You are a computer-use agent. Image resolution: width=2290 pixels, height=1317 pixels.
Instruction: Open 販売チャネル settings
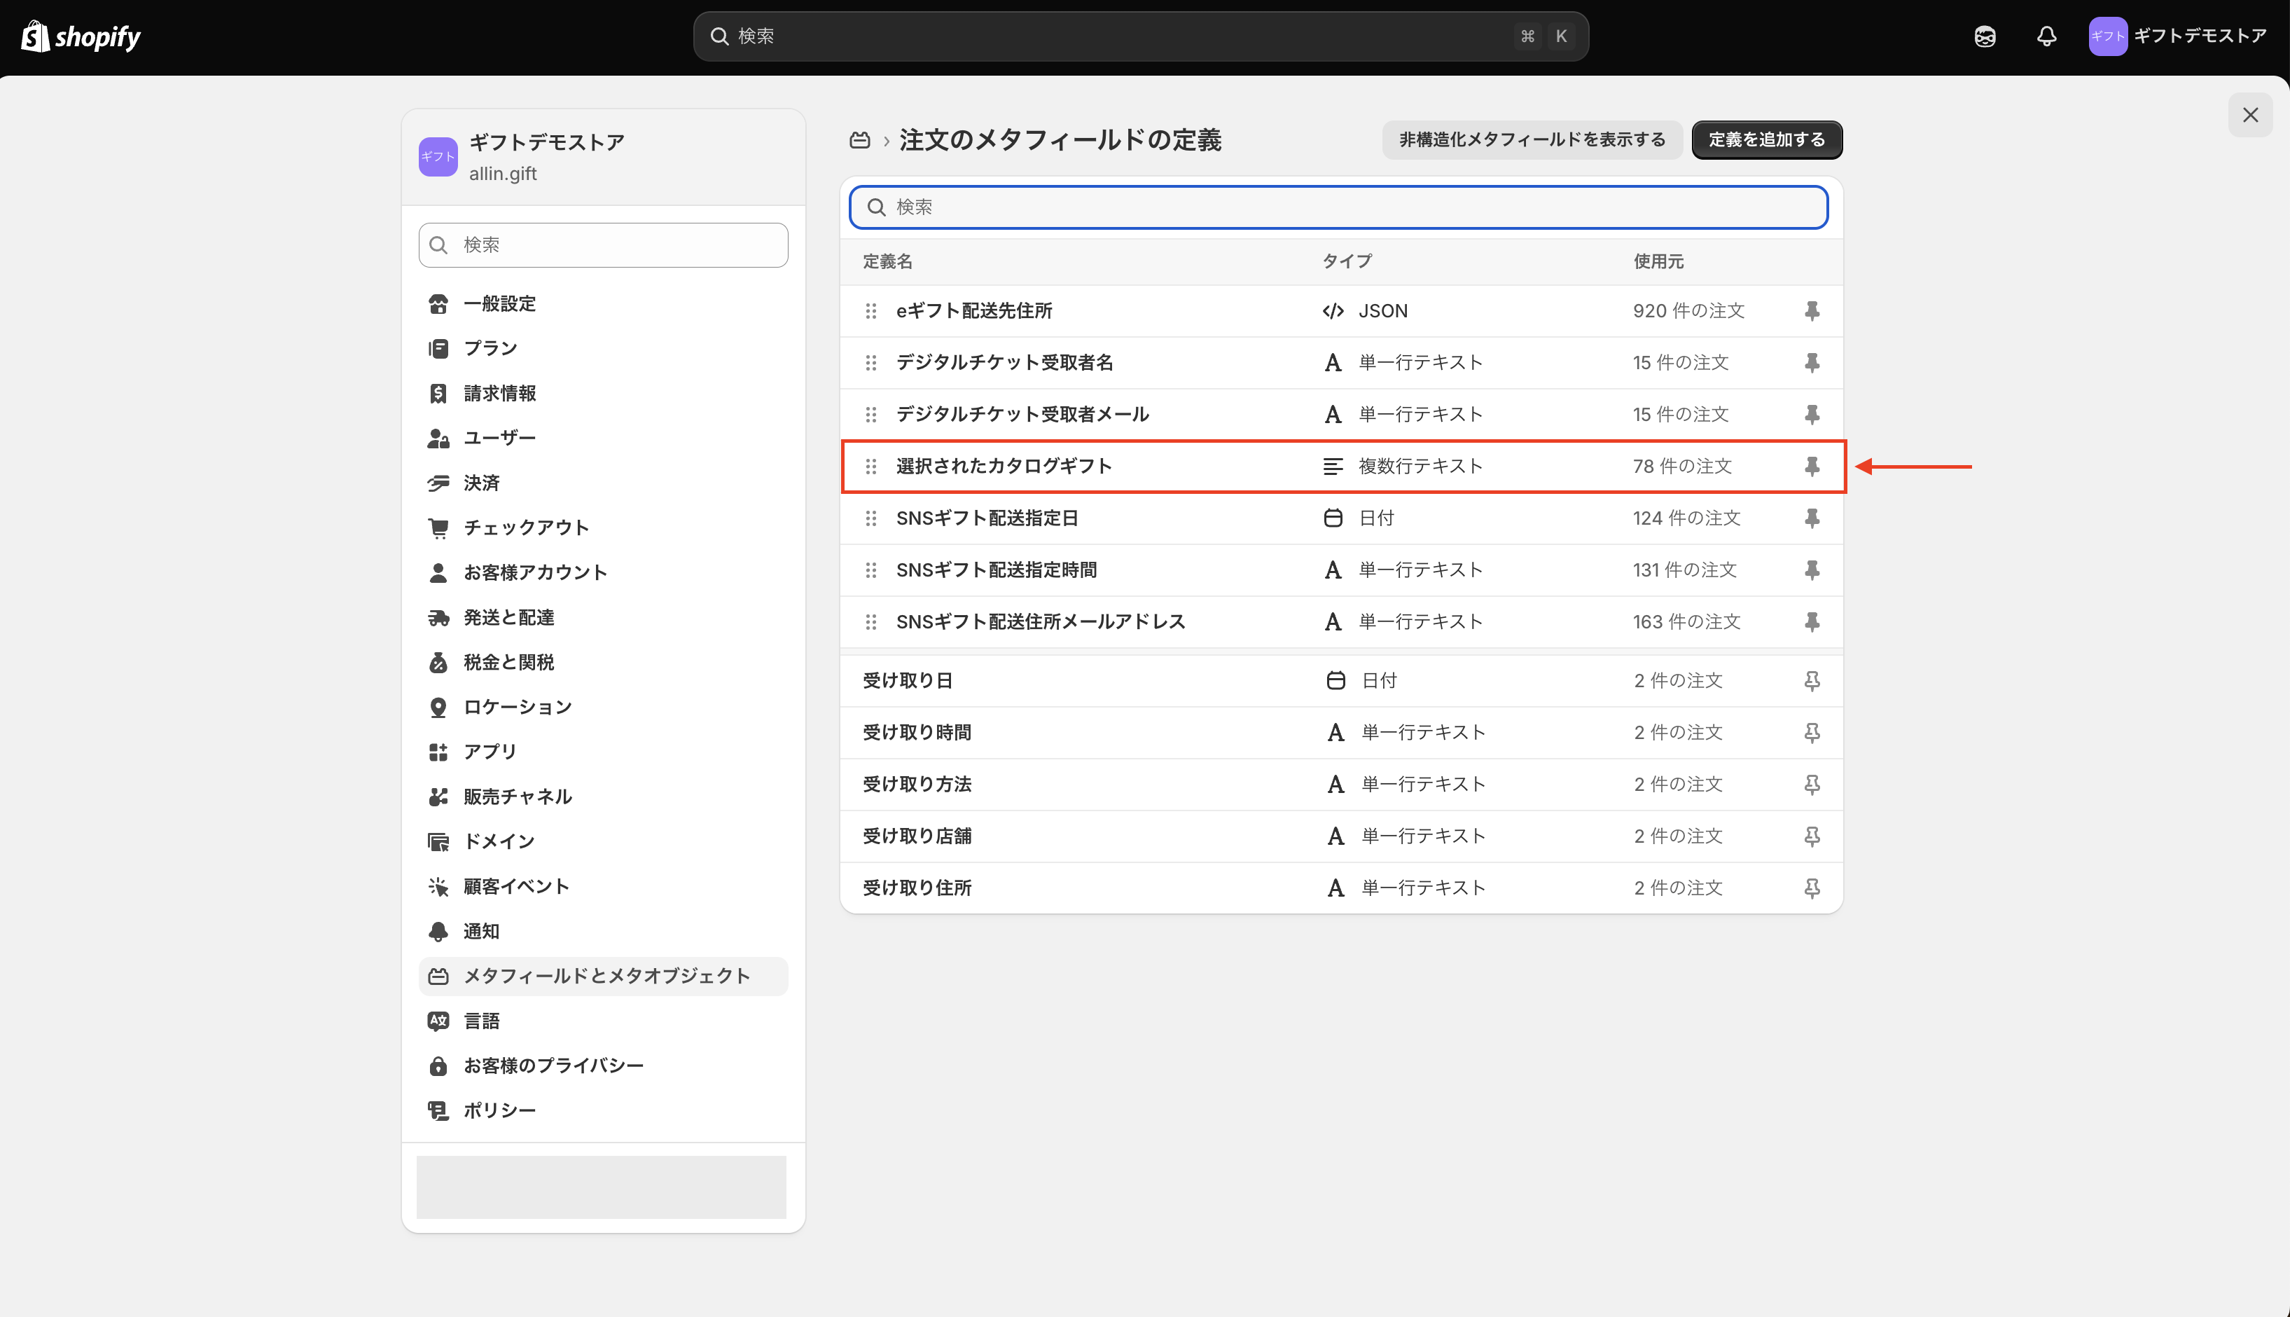point(603,797)
